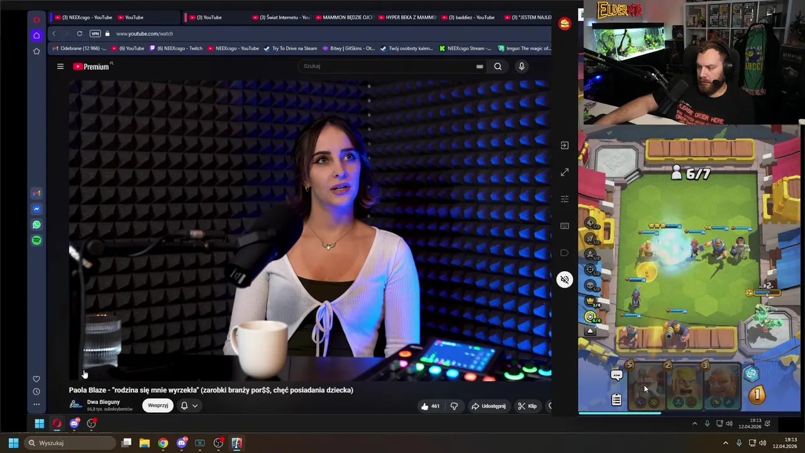The image size is (805, 453).
Task: Open the "NEEXcsgo - Twitch" bookmark
Action: [175, 48]
